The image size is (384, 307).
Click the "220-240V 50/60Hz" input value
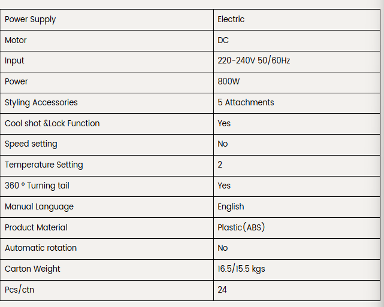pyautogui.click(x=254, y=60)
